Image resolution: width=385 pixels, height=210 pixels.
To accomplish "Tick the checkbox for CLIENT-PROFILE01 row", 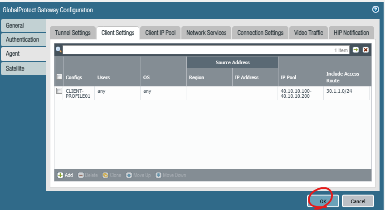I will click(59, 91).
